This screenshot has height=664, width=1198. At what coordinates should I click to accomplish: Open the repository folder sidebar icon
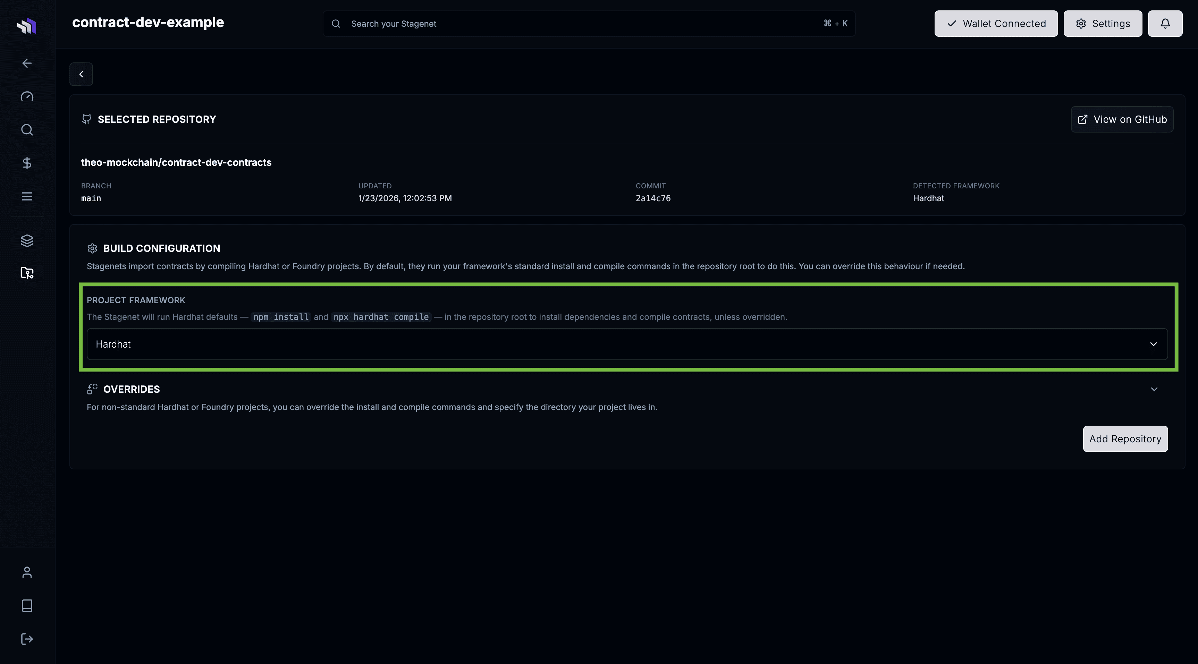tap(27, 273)
